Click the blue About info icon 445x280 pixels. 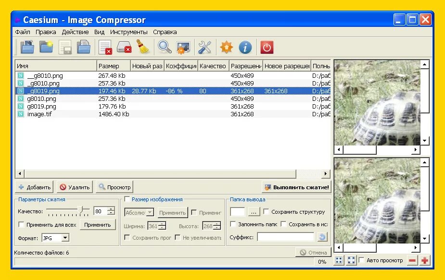[245, 47]
